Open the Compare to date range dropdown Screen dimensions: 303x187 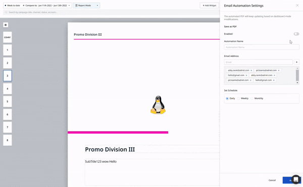point(46,6)
